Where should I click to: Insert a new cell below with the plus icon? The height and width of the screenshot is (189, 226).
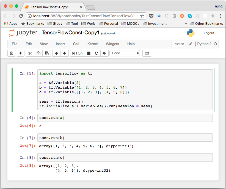tap(21, 53)
